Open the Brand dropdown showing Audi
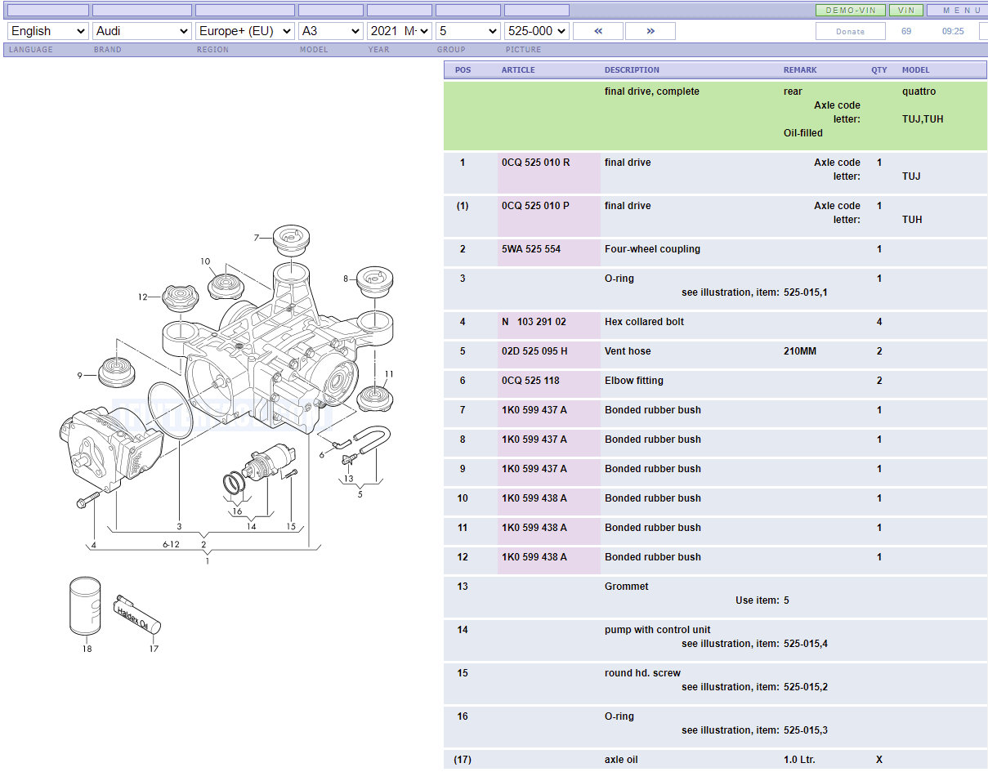The height and width of the screenshot is (772, 988). point(142,31)
